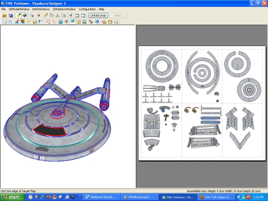Screen dimensions: 268x201
Task: Click the printer icon in toolbar
Action: tap(116, 22)
